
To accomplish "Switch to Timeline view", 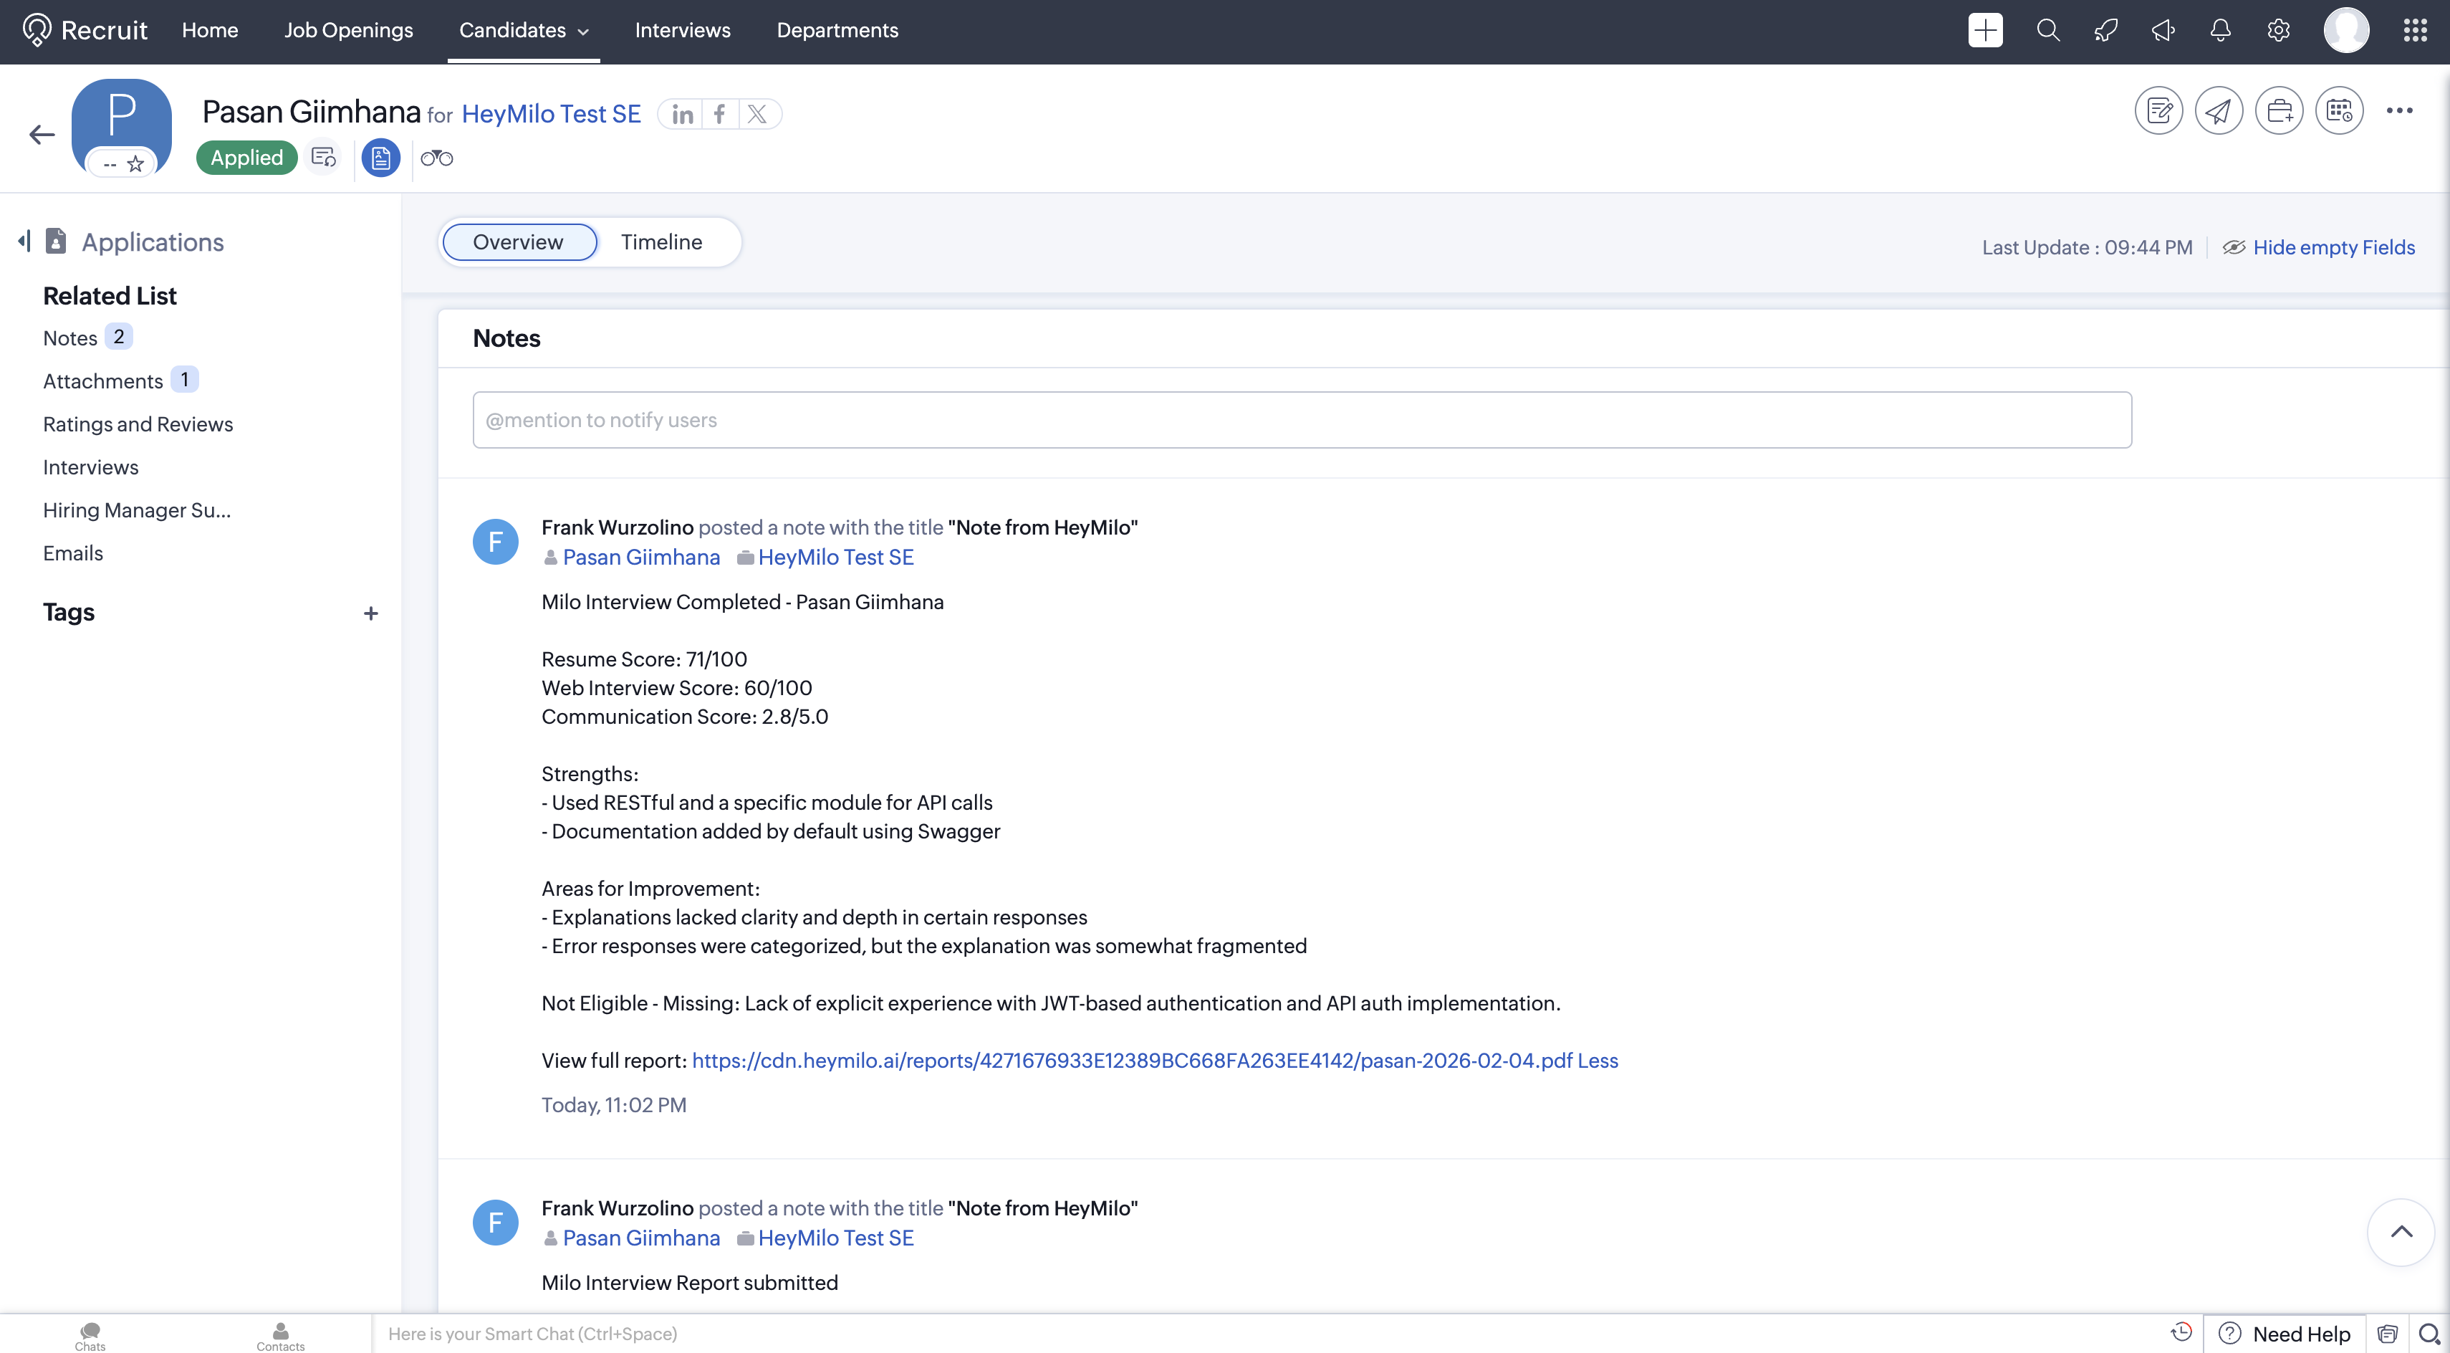I will tap(661, 242).
